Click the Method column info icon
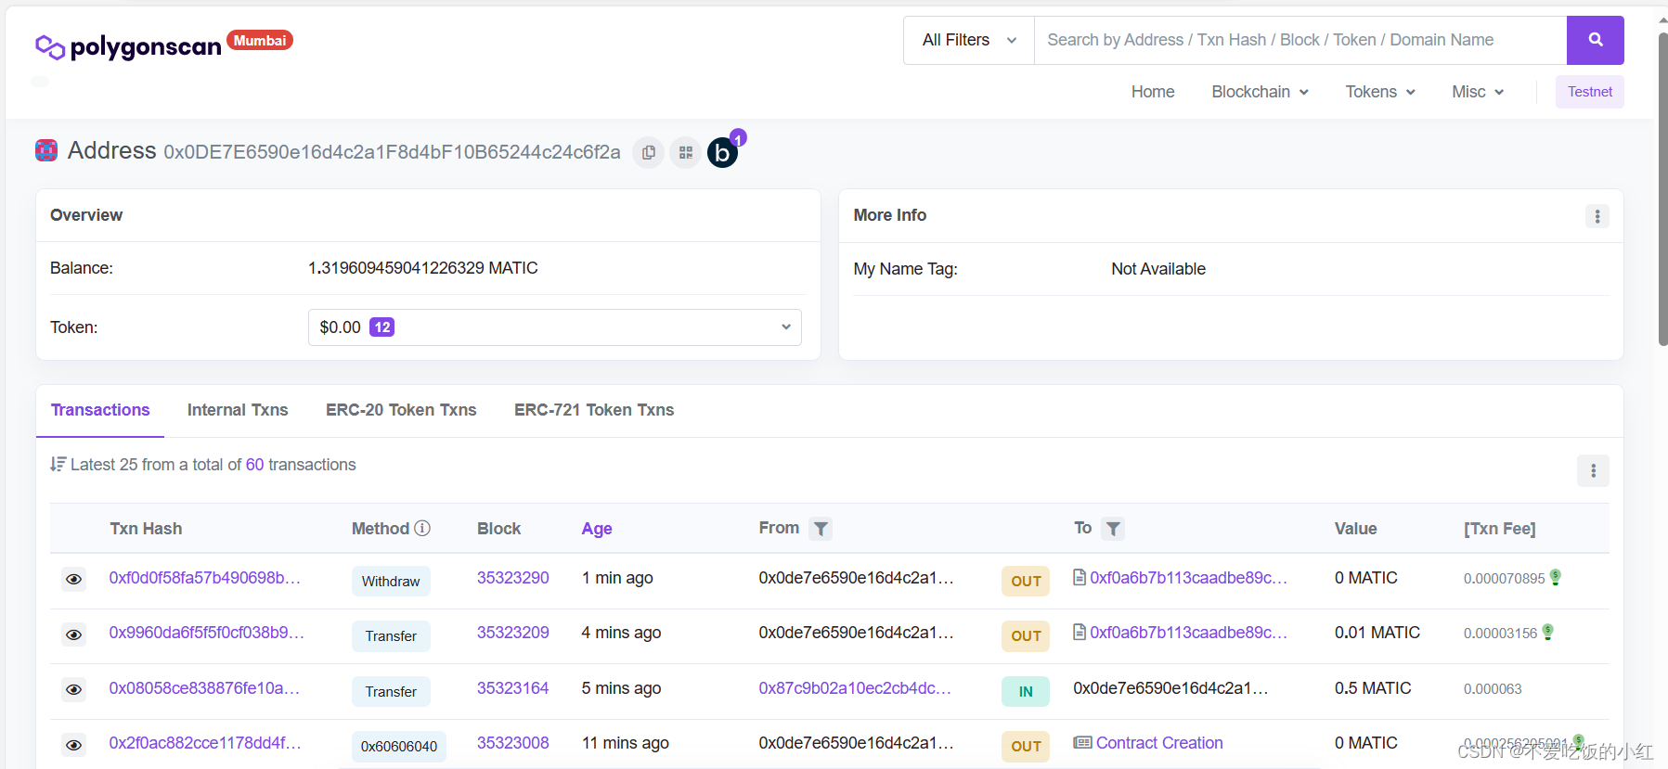The image size is (1668, 769). tap(422, 528)
